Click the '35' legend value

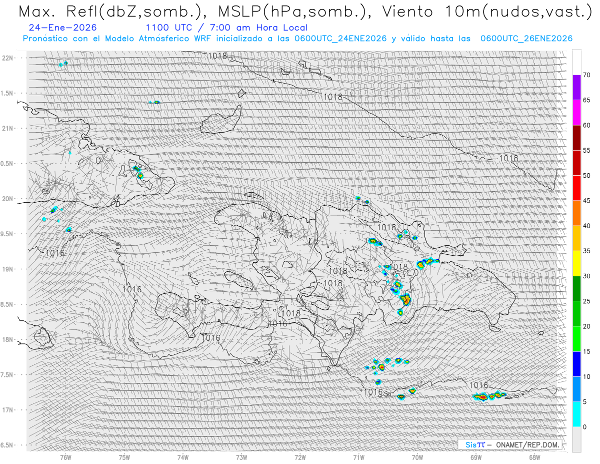tap(586, 251)
